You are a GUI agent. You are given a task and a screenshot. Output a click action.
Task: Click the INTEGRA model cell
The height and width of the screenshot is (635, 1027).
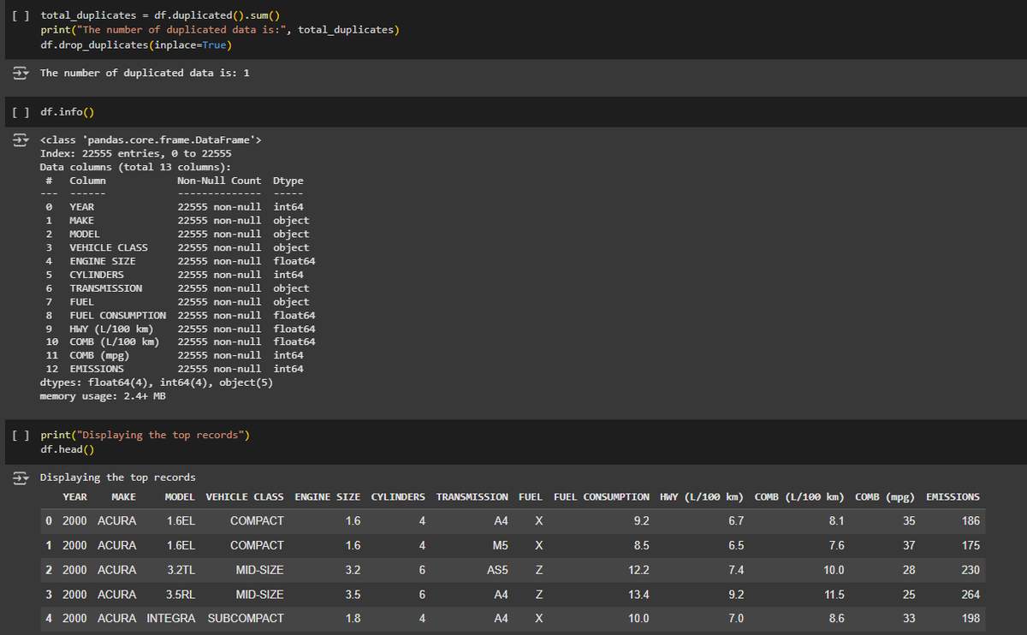(x=171, y=618)
